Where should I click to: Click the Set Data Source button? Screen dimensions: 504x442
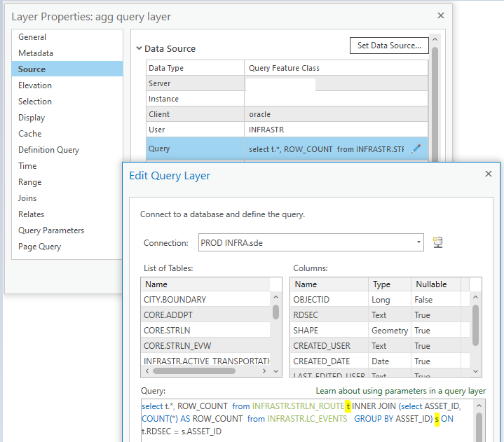click(x=389, y=46)
